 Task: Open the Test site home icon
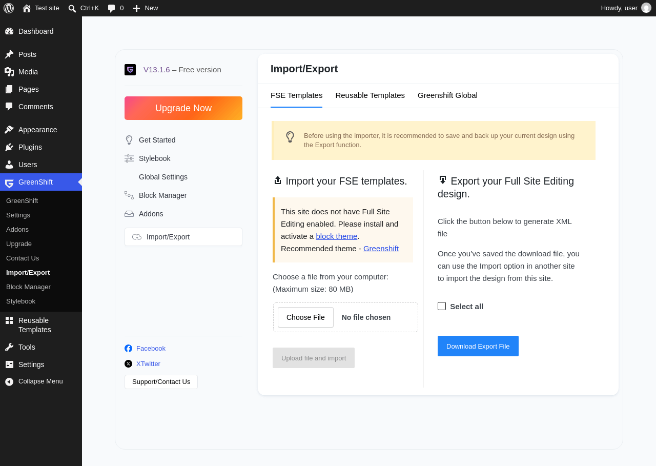[27, 8]
